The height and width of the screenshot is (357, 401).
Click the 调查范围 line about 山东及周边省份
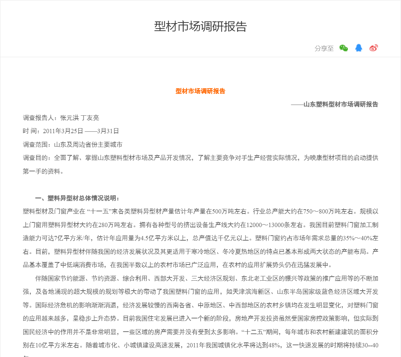(73, 145)
